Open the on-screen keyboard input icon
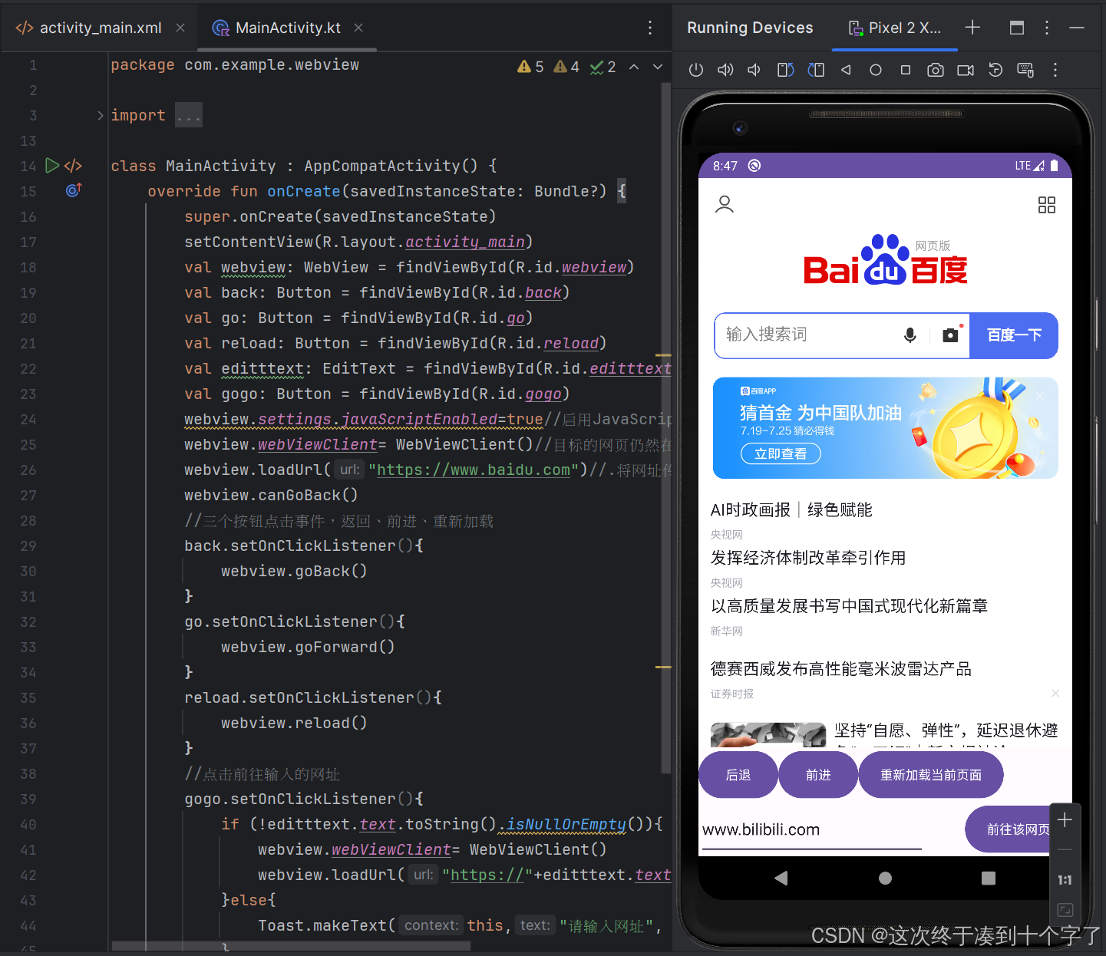Viewport: 1106px width, 956px height. (1025, 69)
